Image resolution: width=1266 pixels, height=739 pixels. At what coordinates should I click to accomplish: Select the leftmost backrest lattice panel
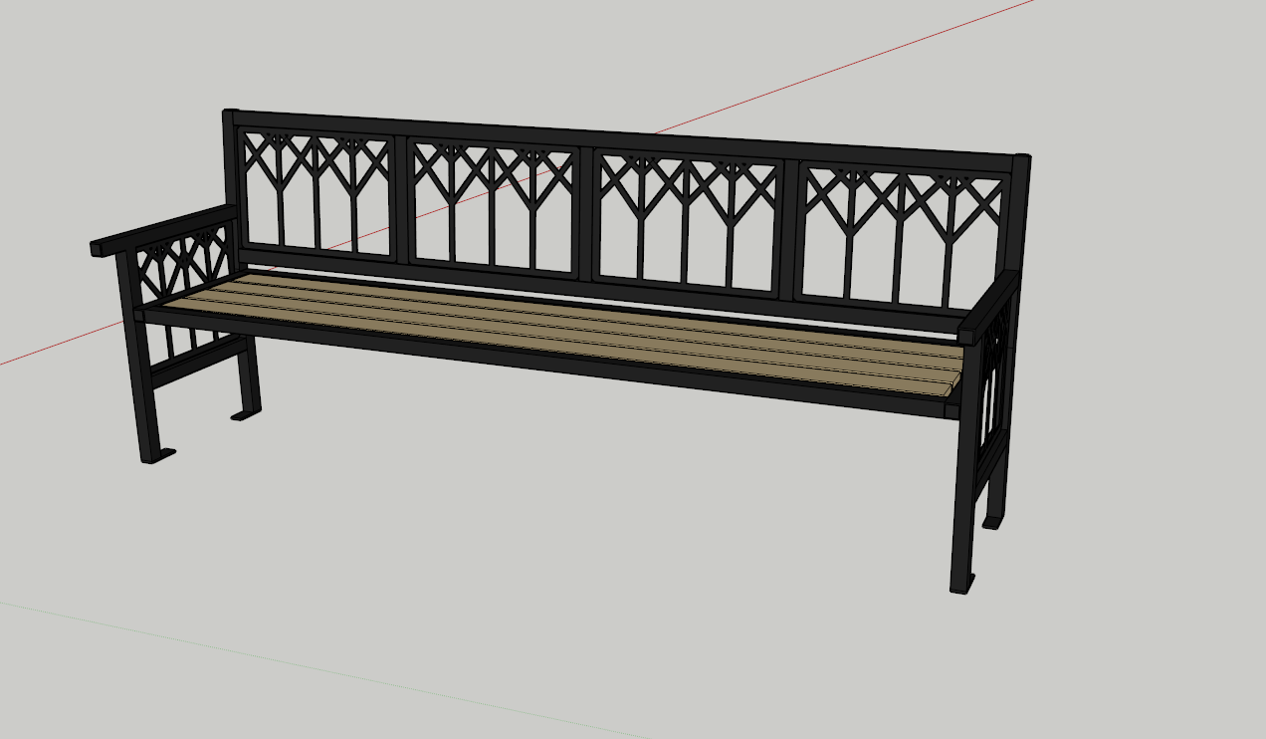[316, 193]
